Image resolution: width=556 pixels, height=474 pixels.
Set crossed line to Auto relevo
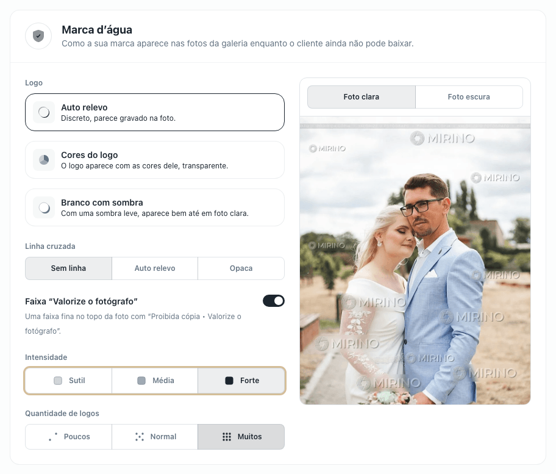pos(155,268)
